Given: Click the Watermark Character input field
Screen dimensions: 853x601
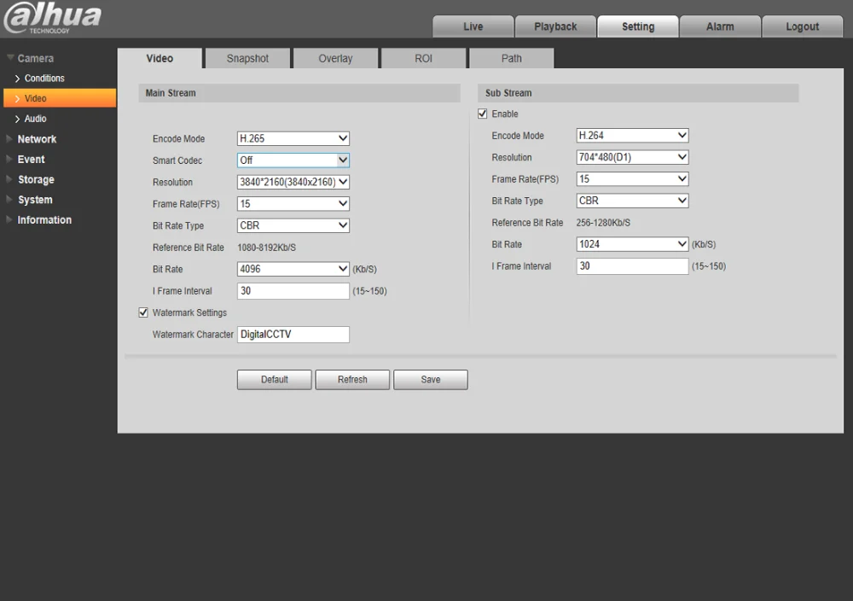Looking at the screenshot, I should [x=293, y=335].
